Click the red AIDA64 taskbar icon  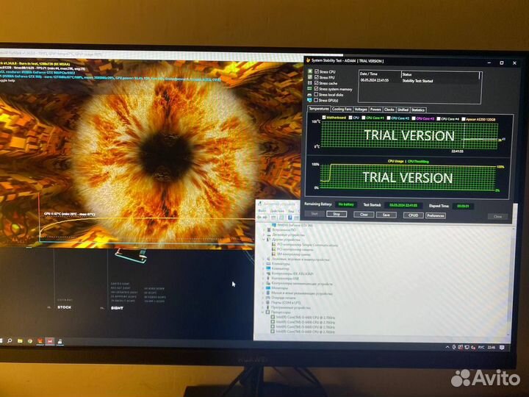(50, 341)
